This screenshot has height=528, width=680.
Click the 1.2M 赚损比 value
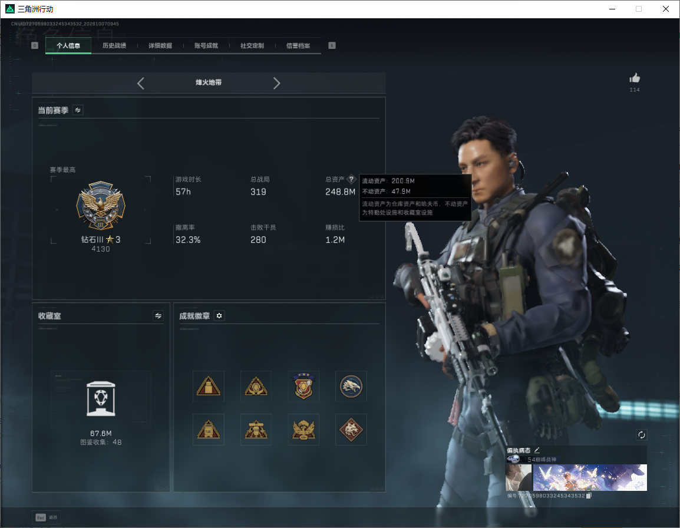coord(335,240)
